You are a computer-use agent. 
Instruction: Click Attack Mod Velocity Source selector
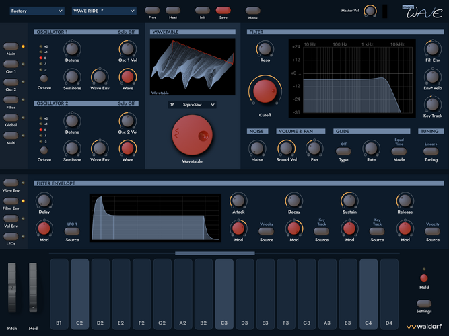pos(267,231)
